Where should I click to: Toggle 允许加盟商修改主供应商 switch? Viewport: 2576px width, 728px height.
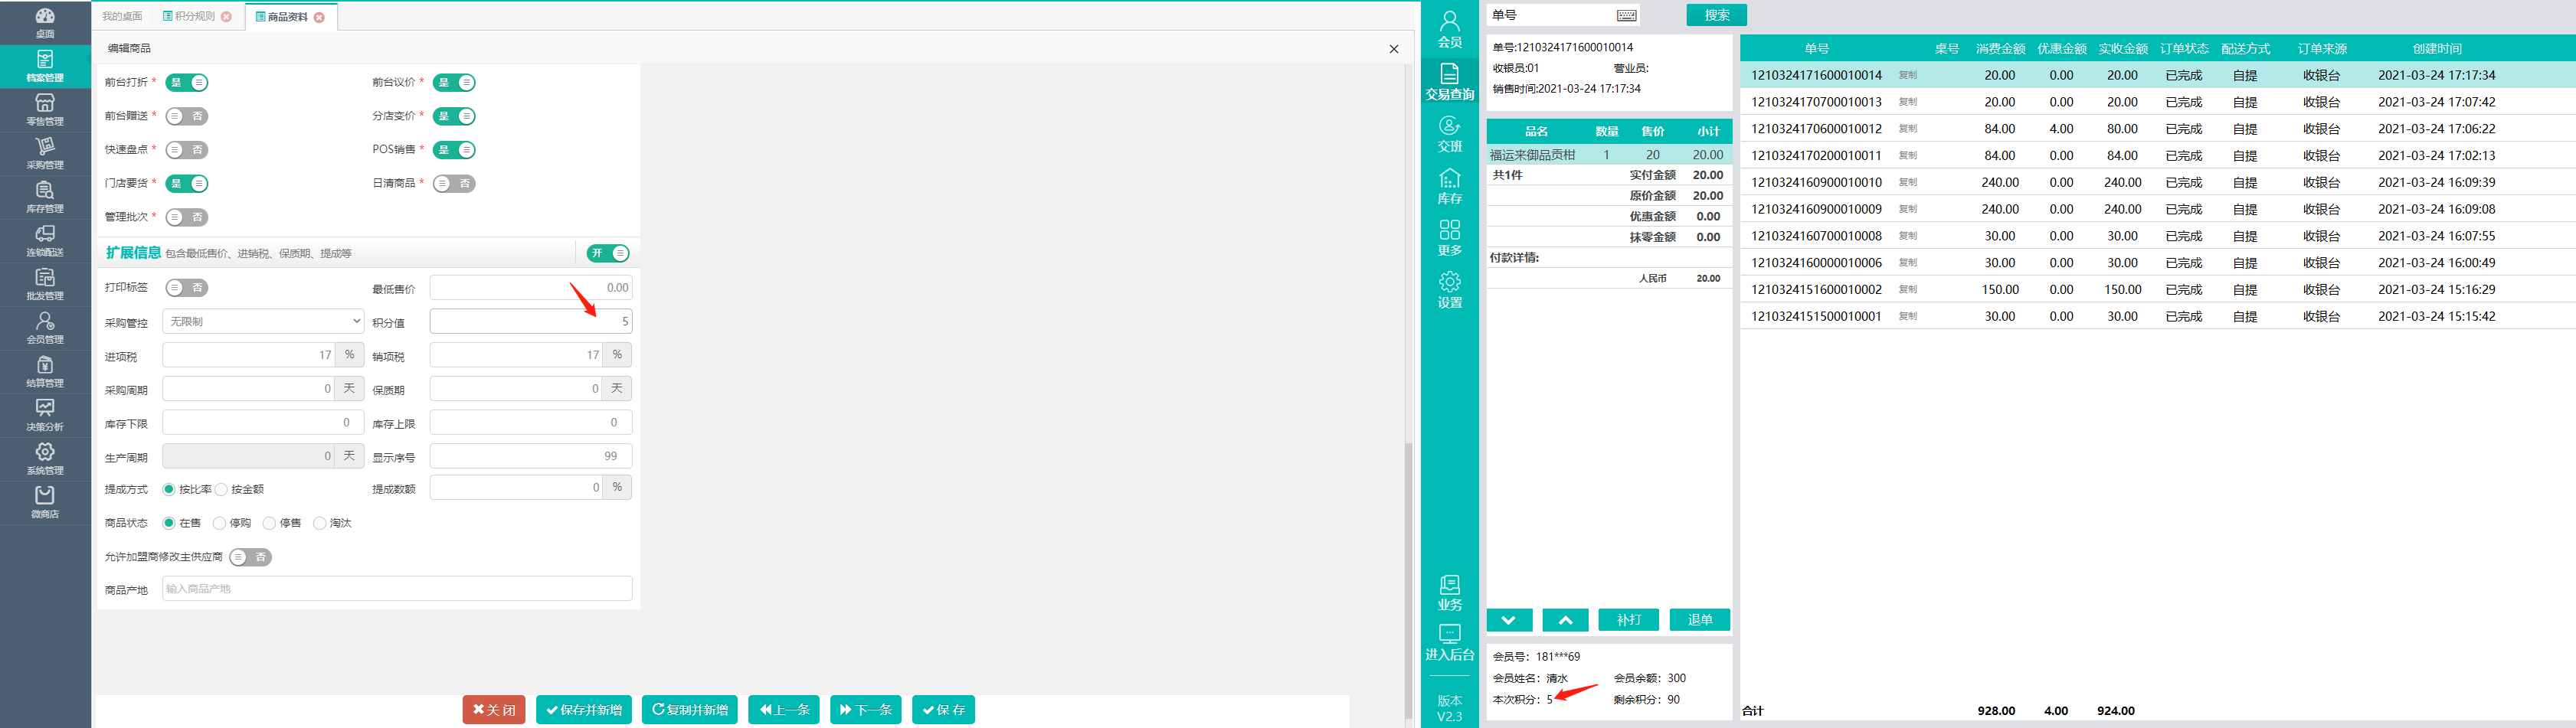(250, 557)
